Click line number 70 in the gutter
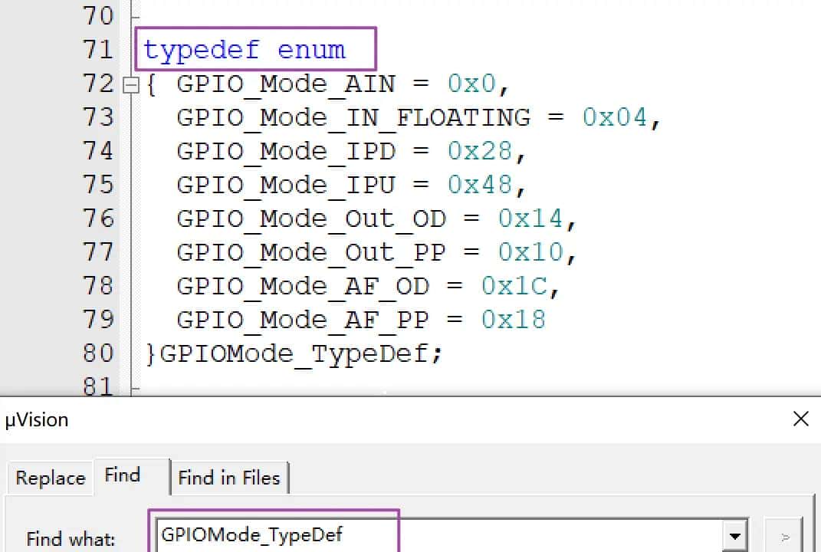Viewport: 821px width, 552px height. 98,15
